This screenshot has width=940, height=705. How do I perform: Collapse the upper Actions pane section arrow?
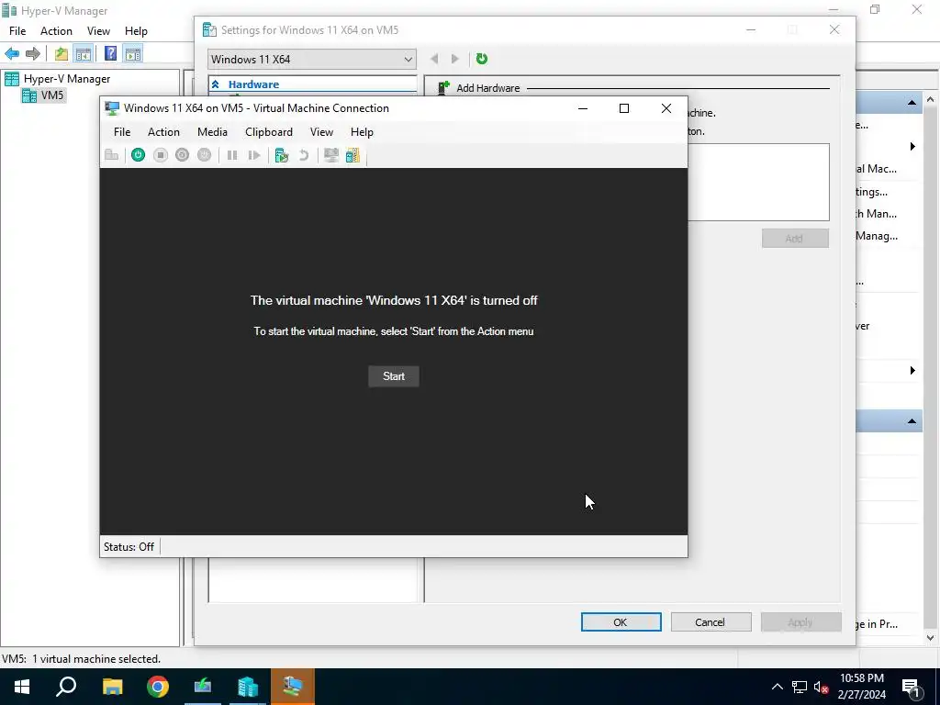(x=912, y=103)
